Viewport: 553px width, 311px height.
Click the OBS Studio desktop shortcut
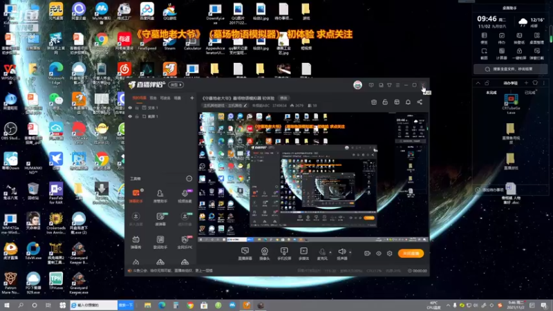tap(10, 131)
